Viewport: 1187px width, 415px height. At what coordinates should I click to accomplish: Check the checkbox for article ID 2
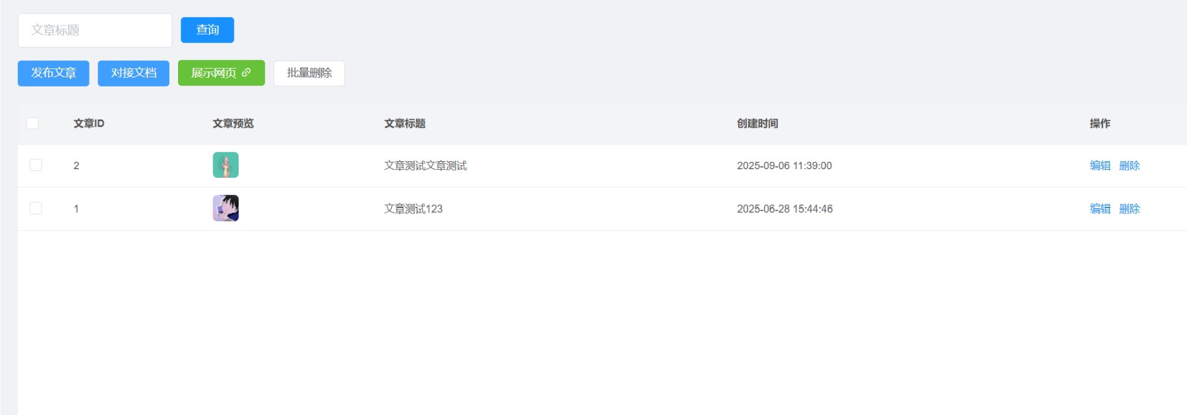click(36, 165)
